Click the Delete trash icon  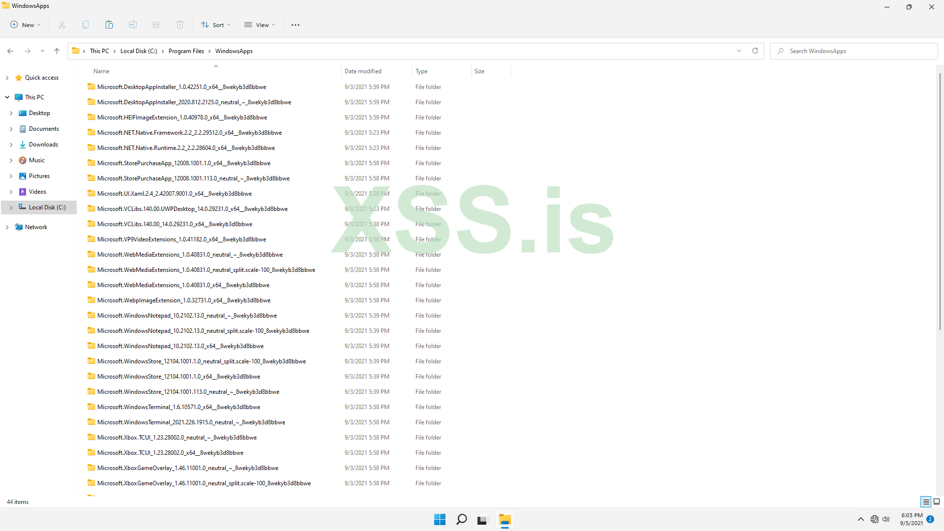point(180,25)
